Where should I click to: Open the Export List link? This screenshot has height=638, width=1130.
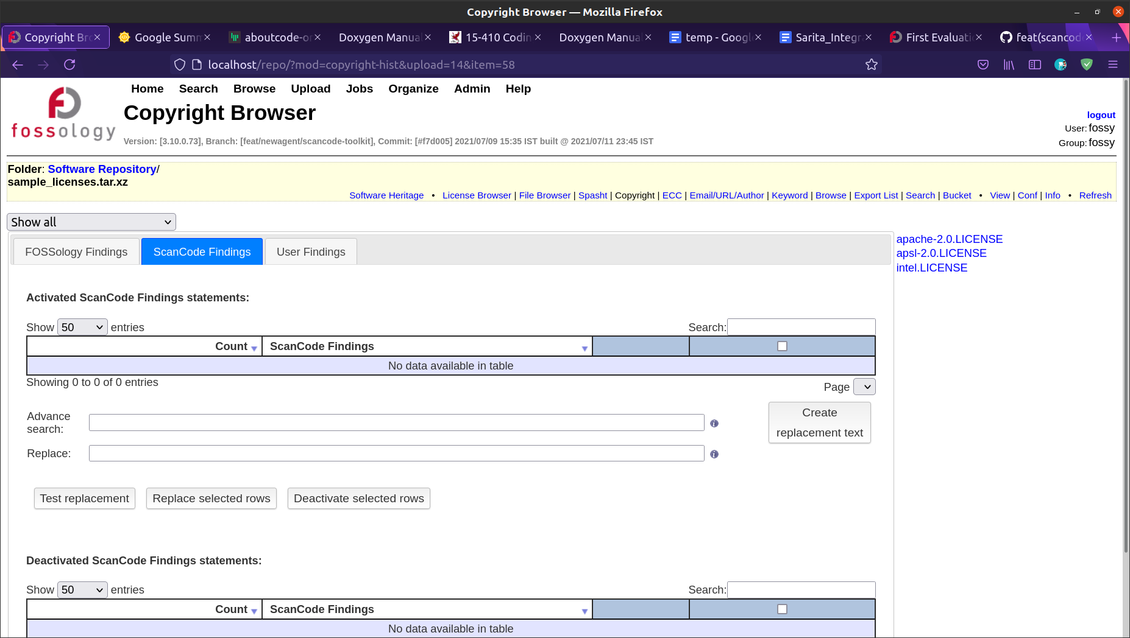pos(876,195)
